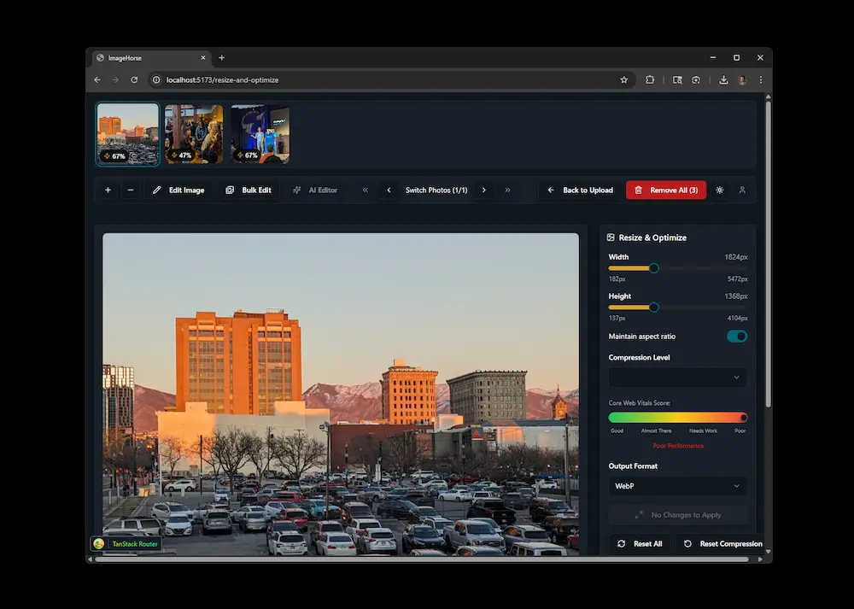The height and width of the screenshot is (609, 854).
Task: Open the media control icon in the browser toolbar
Action: pyautogui.click(x=677, y=79)
